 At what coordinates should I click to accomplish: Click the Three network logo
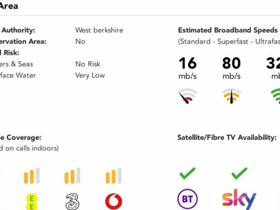pos(73,201)
